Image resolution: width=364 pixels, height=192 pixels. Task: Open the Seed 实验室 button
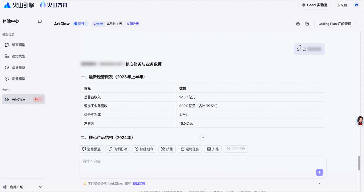(315, 5)
